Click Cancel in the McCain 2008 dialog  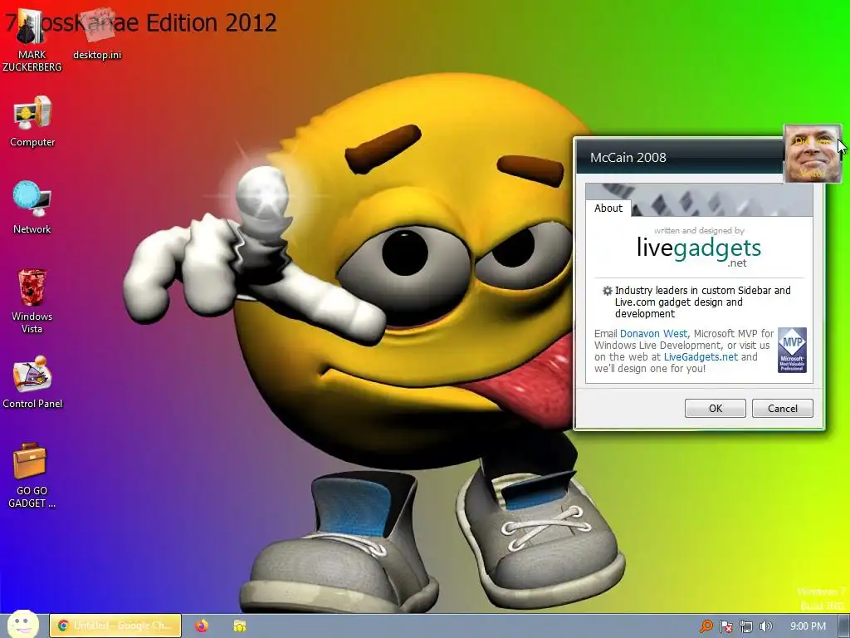pyautogui.click(x=782, y=409)
